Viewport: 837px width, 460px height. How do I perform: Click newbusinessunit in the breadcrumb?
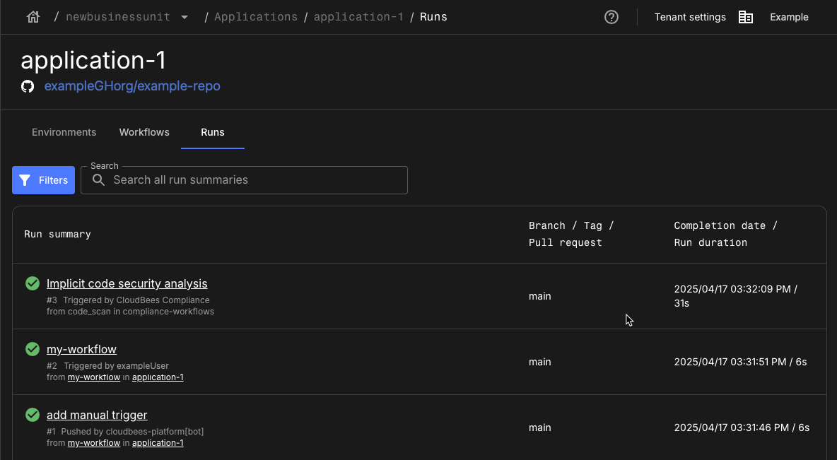(118, 17)
